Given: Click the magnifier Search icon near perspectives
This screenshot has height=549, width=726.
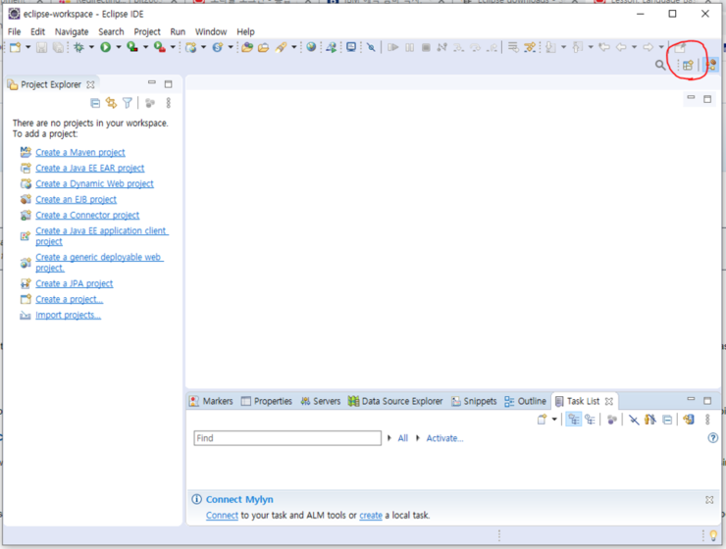Looking at the screenshot, I should [660, 66].
